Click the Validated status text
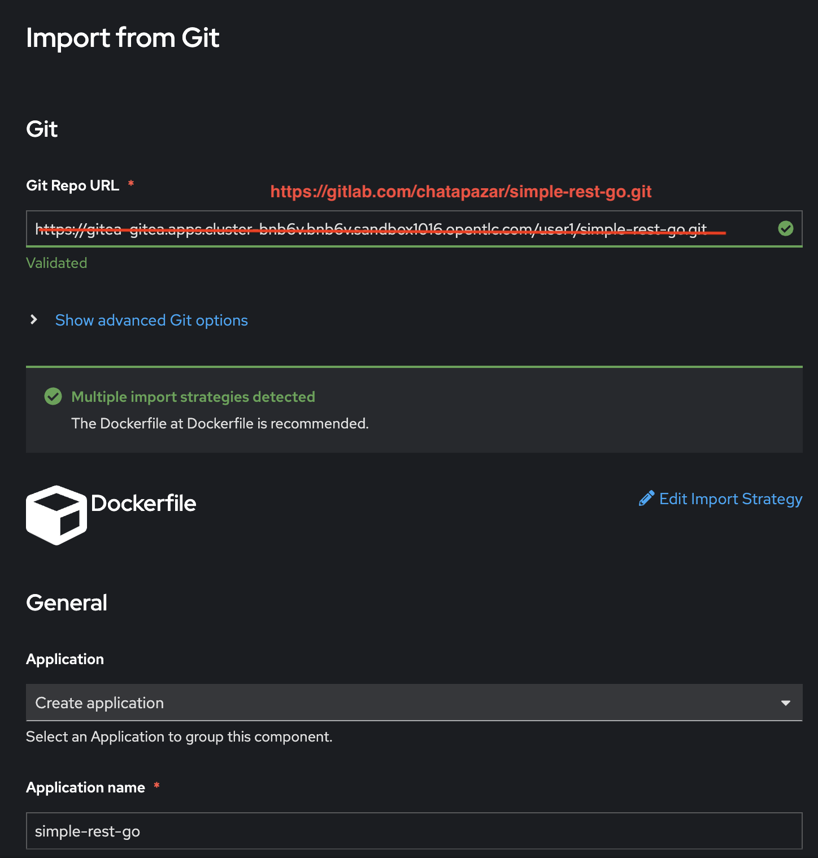Screen dimensions: 818x858 pyautogui.click(x=56, y=263)
